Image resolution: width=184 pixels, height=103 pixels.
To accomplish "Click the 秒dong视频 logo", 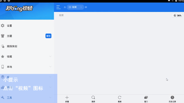I will tap(19, 8).
